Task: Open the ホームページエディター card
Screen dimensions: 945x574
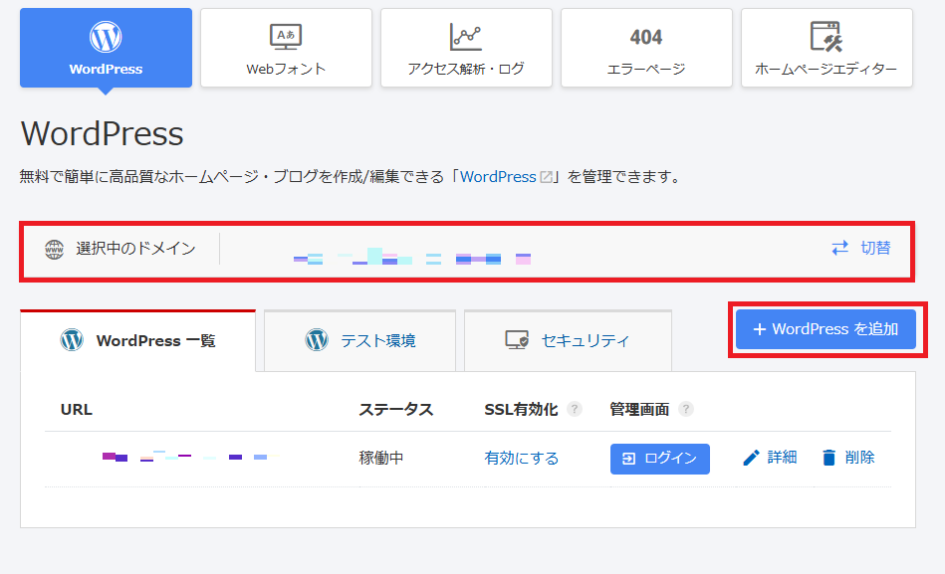Action: pyautogui.click(x=827, y=48)
